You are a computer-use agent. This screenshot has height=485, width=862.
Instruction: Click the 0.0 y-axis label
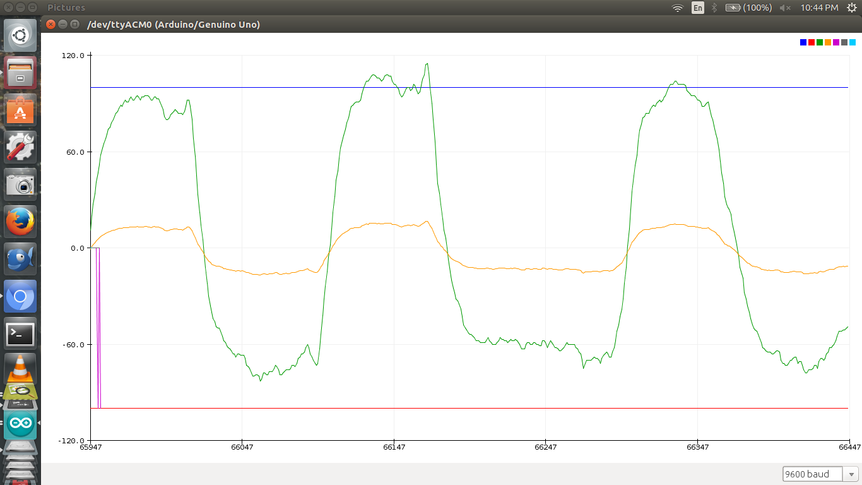[x=78, y=248]
